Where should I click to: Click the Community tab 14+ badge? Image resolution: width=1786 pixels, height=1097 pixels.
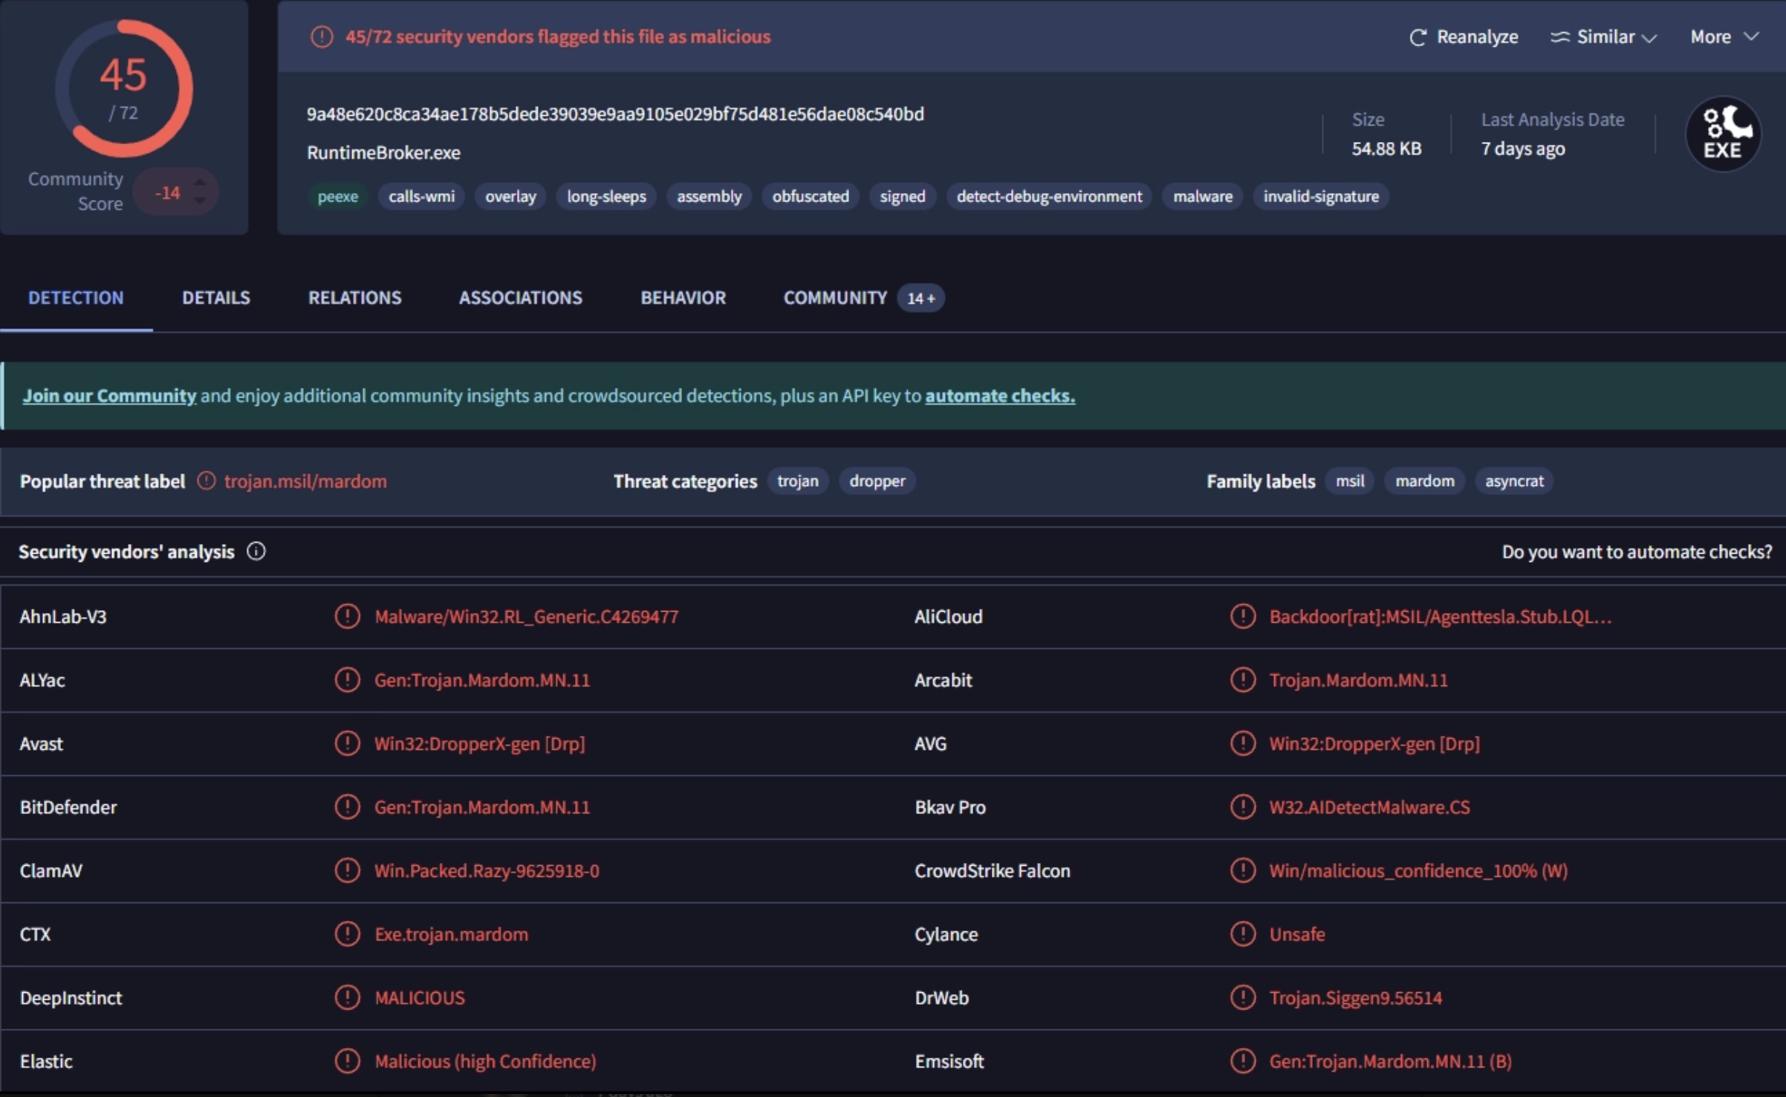[x=920, y=298]
